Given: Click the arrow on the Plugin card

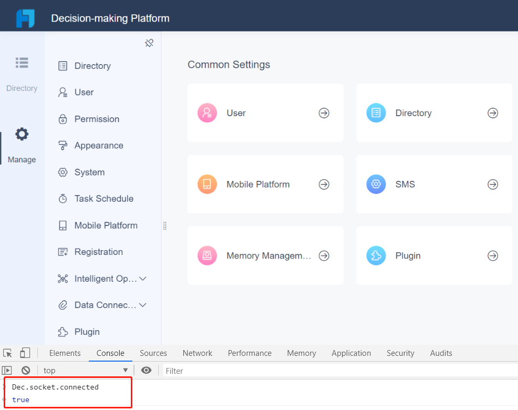Looking at the screenshot, I should tap(493, 256).
